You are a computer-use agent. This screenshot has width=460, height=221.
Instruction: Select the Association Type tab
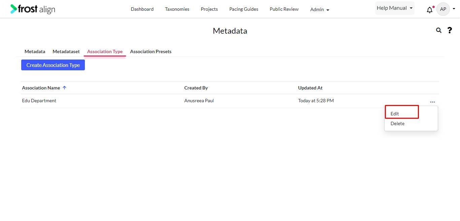[x=105, y=51]
